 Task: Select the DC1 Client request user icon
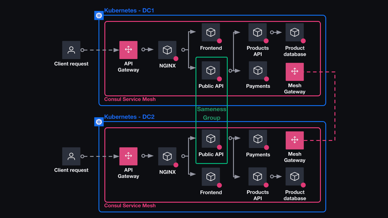(71, 50)
